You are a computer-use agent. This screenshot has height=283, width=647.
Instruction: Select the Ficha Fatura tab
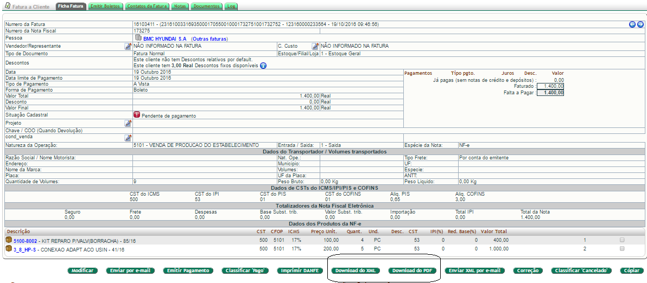(69, 7)
